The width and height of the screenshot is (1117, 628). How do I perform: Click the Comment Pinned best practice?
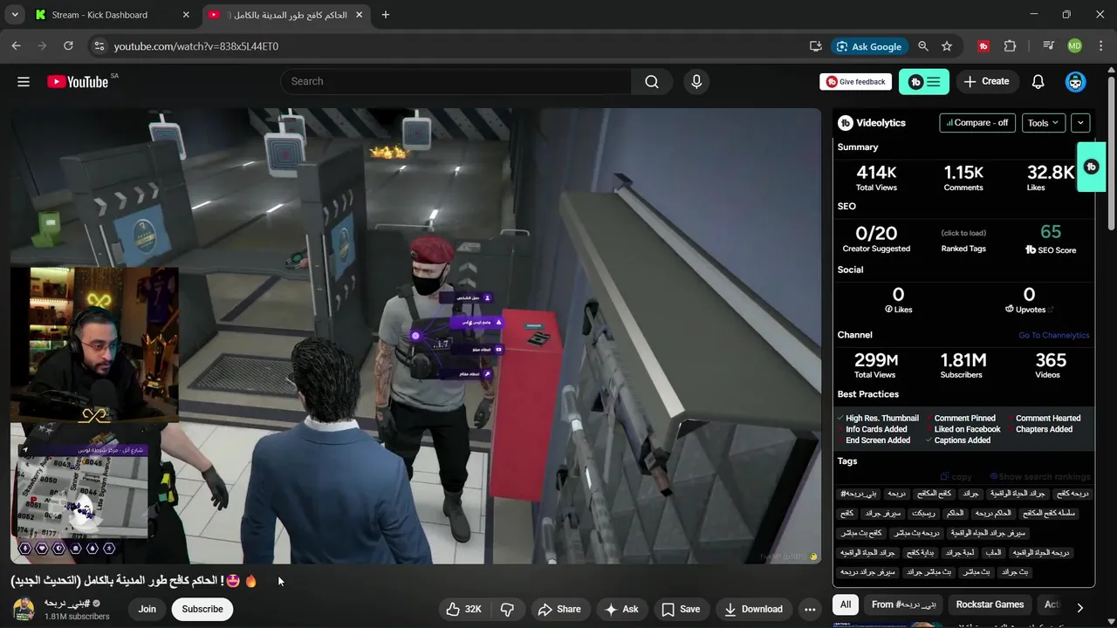tap(965, 419)
